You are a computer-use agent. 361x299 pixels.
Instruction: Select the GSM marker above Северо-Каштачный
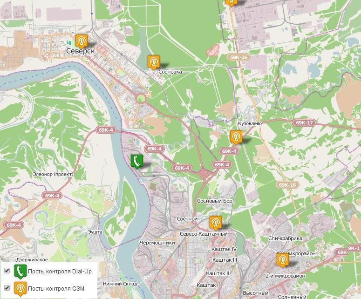coord(215,223)
